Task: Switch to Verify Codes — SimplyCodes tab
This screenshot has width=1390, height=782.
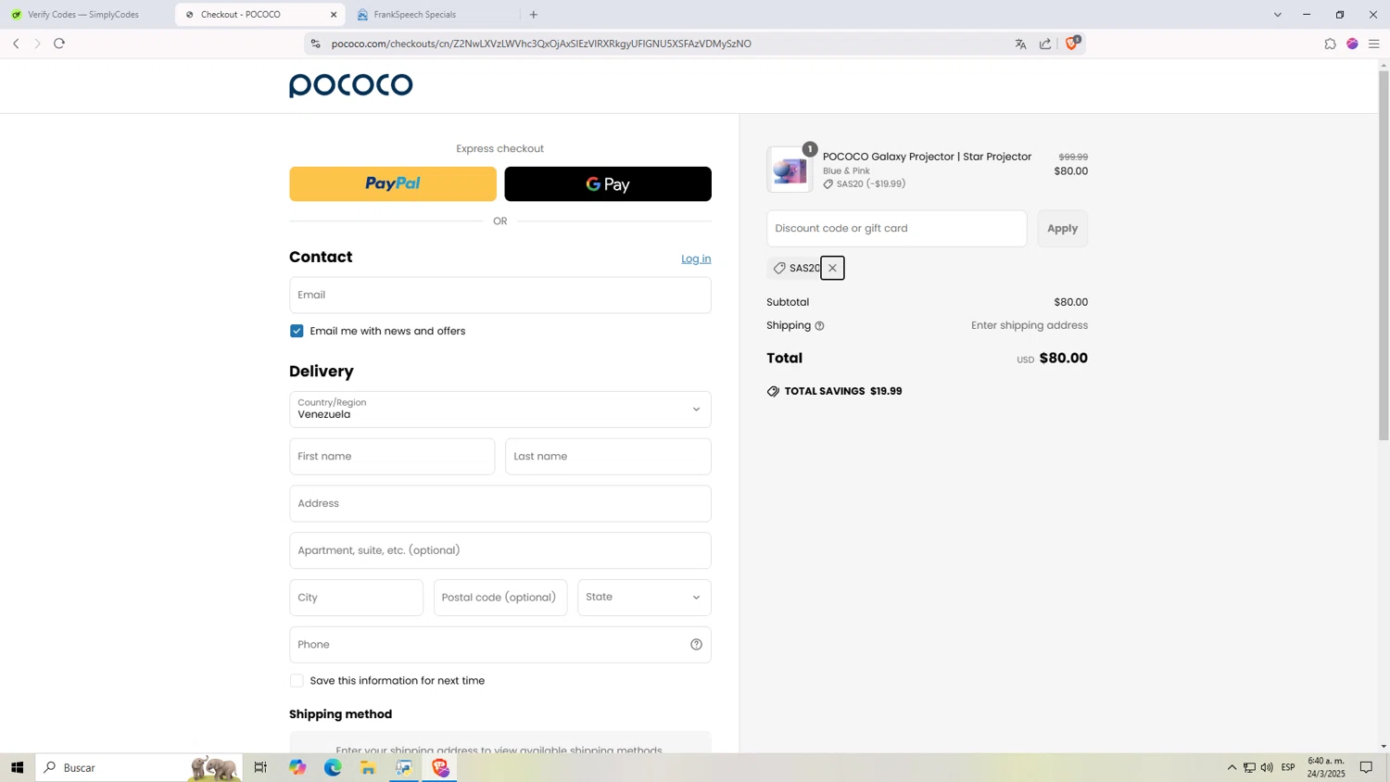Action: point(83,15)
